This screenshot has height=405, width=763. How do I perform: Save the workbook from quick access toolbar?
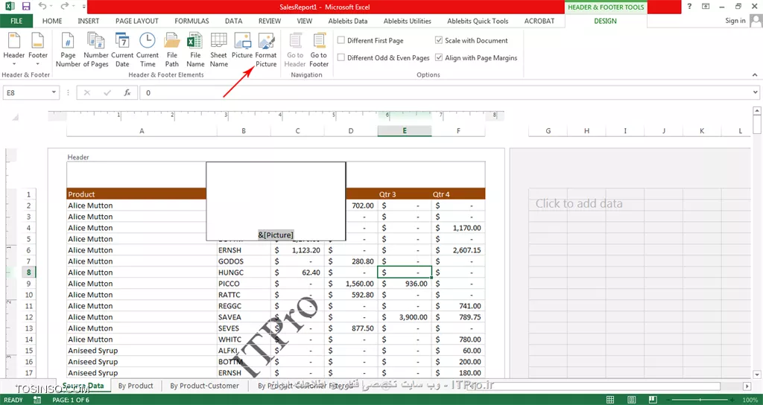[x=26, y=7]
